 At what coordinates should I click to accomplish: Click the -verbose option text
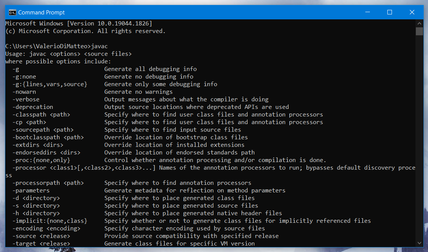click(26, 99)
